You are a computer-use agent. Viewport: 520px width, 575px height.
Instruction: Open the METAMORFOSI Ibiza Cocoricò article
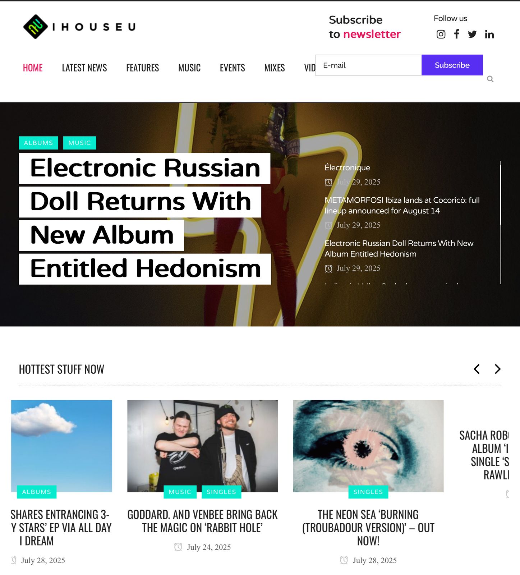(x=402, y=205)
